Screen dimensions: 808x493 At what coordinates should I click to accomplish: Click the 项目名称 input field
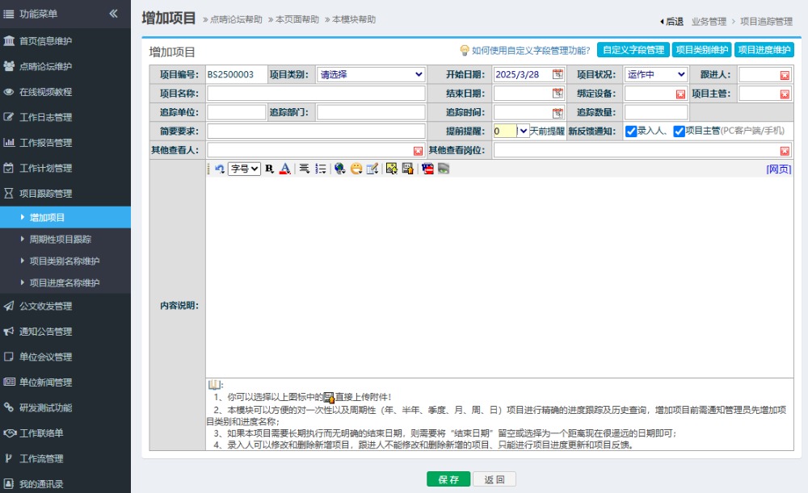tap(316, 94)
